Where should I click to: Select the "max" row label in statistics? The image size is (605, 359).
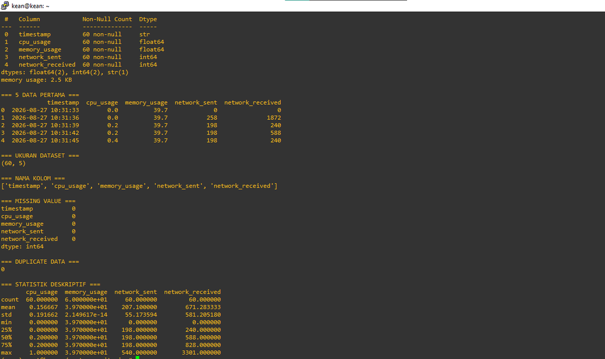coord(6,353)
